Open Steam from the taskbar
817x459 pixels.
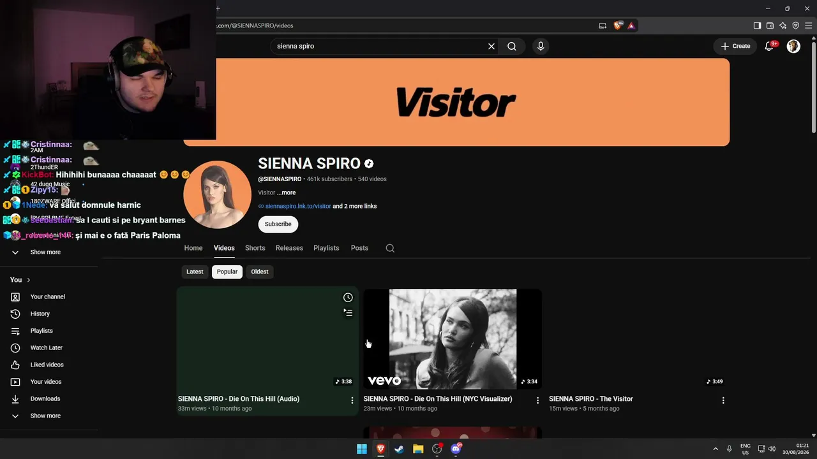pyautogui.click(x=400, y=449)
